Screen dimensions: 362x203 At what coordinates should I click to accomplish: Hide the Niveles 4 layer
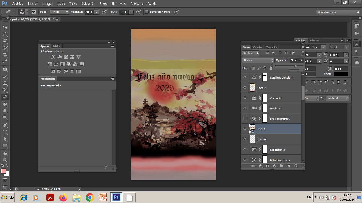pyautogui.click(x=245, y=108)
